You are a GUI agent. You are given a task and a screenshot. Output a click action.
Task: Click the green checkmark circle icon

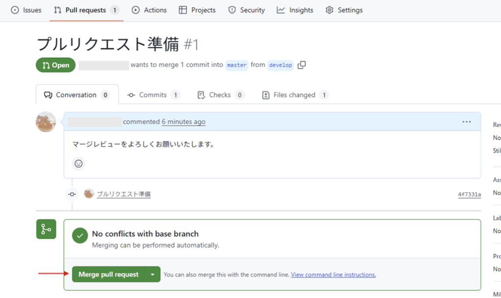coord(80,235)
